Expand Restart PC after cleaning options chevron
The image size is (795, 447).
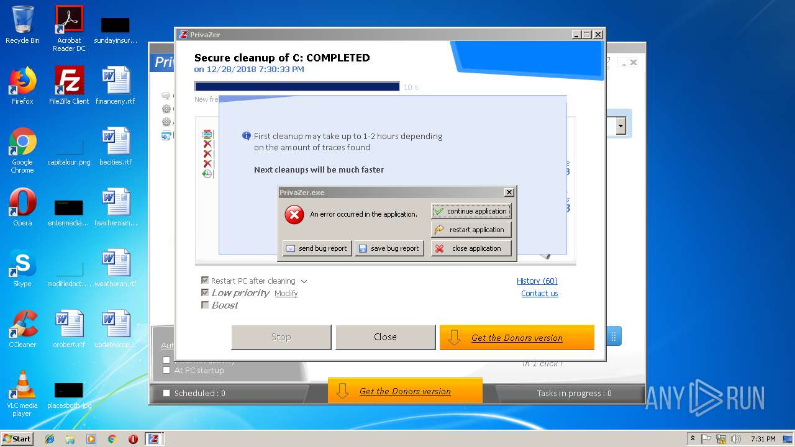point(304,281)
